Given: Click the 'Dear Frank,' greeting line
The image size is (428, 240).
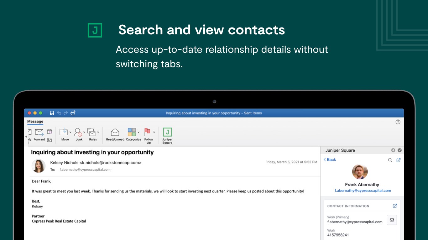Looking at the screenshot, I should pyautogui.click(x=42, y=181).
